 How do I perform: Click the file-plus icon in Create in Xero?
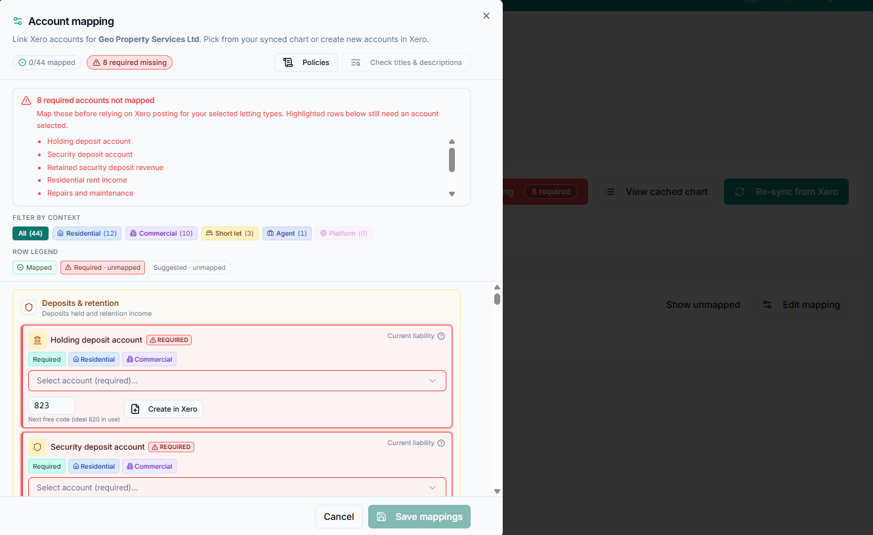135,409
